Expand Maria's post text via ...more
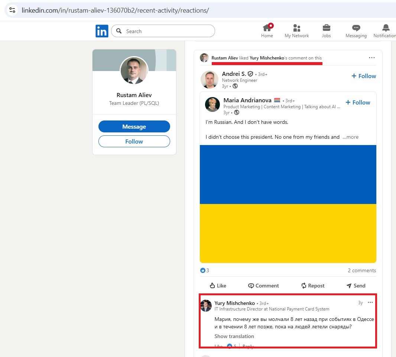396x357 pixels. [x=350, y=137]
